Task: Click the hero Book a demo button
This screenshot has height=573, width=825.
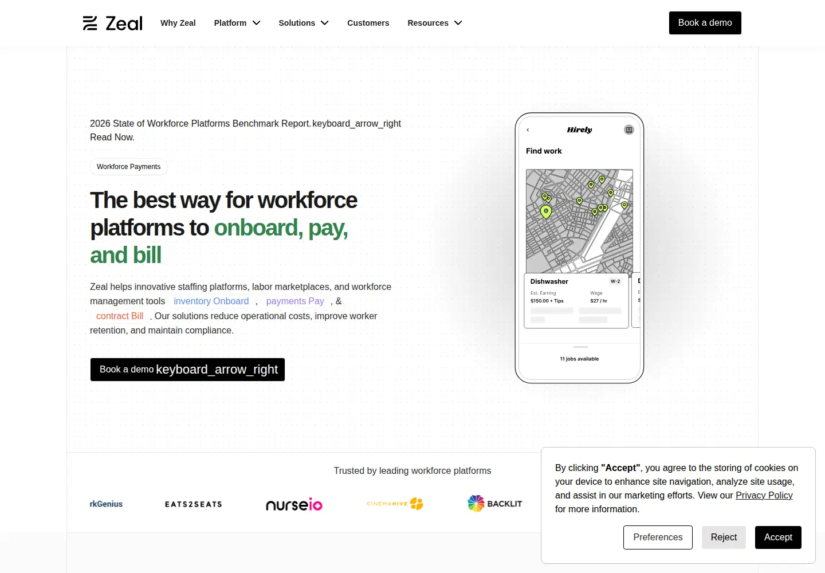Action: tap(187, 370)
